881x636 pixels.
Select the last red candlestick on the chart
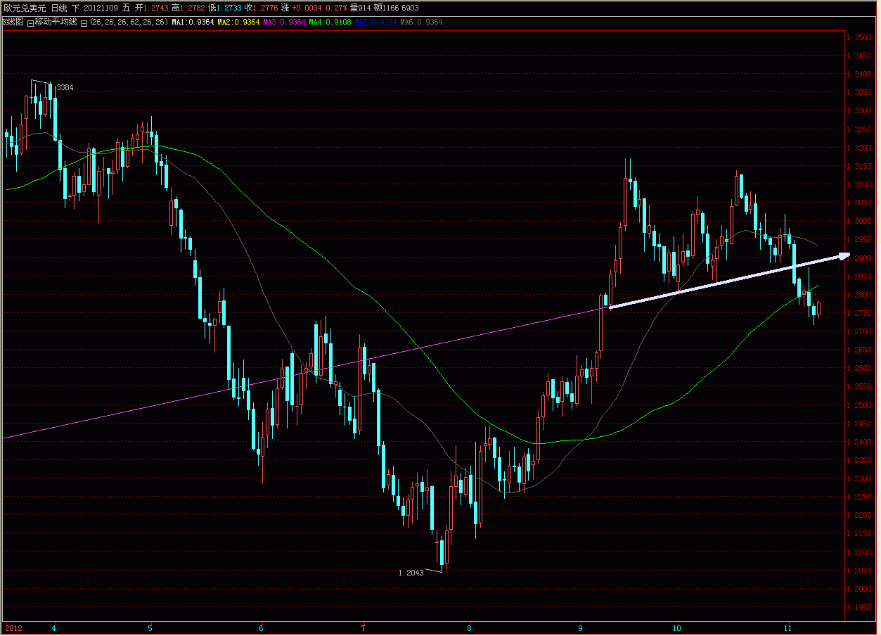819,309
